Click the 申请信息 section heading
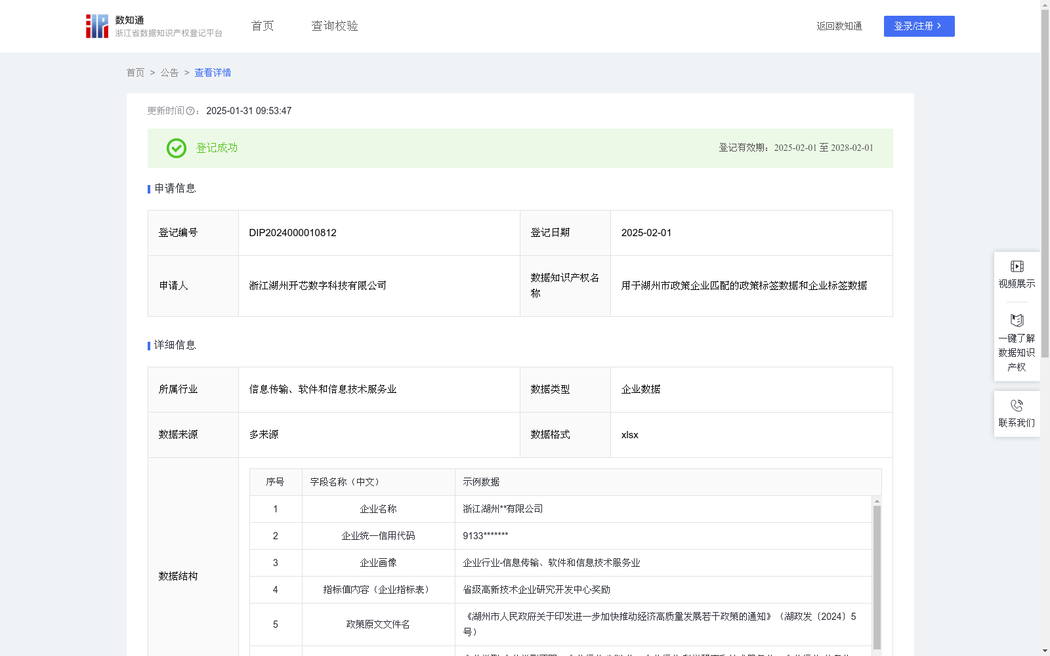Image resolution: width=1050 pixels, height=656 pixels. [x=175, y=189]
